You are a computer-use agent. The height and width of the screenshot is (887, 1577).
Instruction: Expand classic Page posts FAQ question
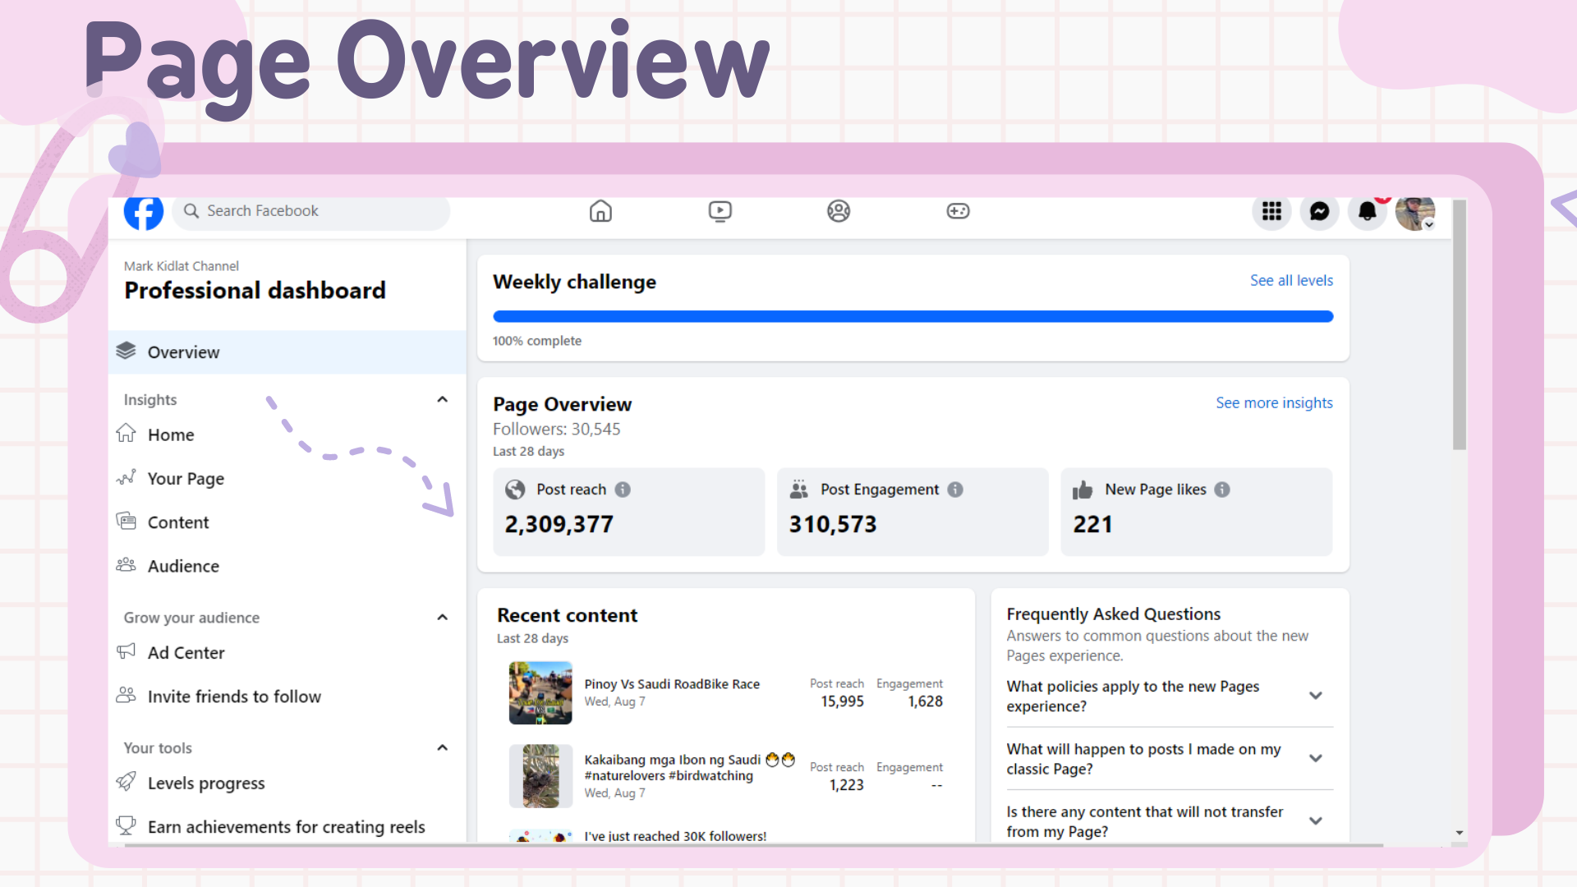[1315, 758]
